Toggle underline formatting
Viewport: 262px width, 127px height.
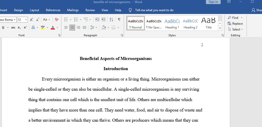click(x=3, y=27)
